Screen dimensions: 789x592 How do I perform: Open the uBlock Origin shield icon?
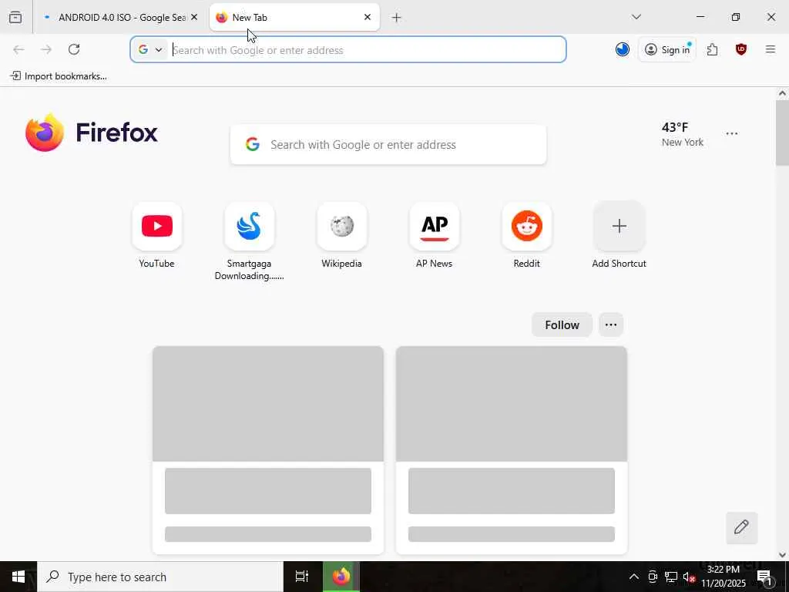coord(740,49)
